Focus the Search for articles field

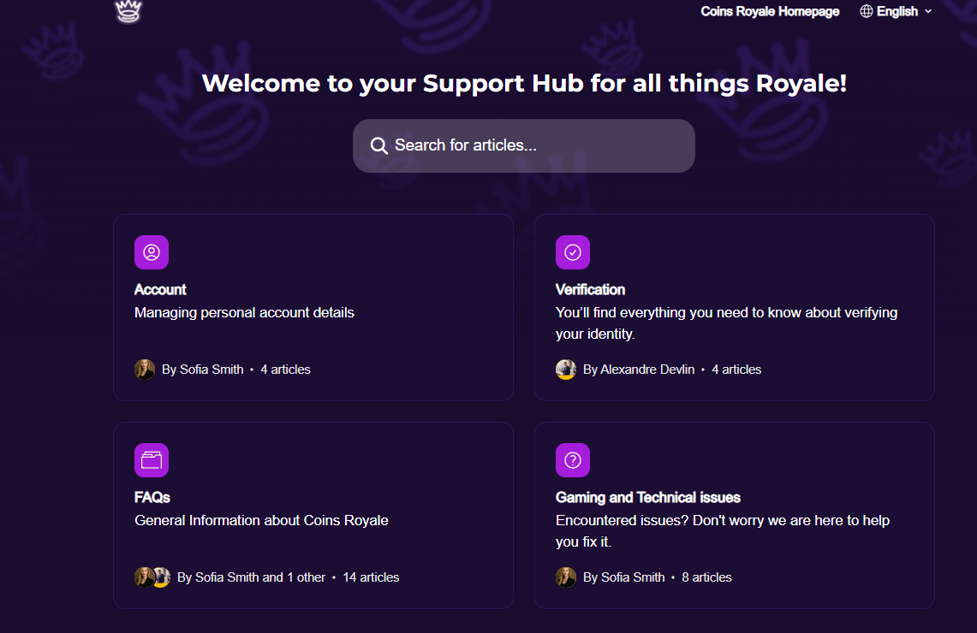click(535, 145)
